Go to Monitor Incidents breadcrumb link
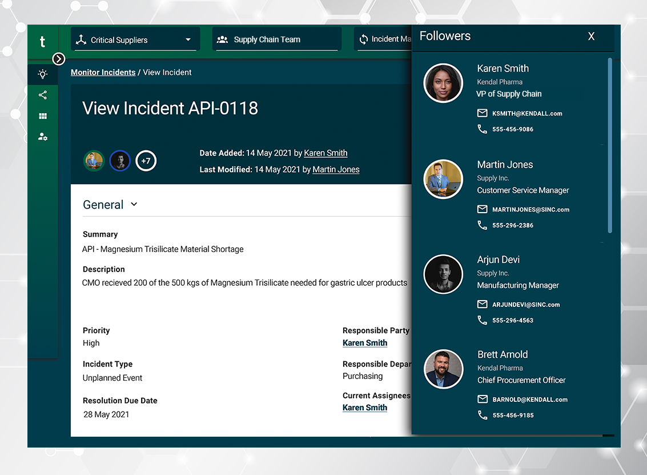 (x=103, y=72)
